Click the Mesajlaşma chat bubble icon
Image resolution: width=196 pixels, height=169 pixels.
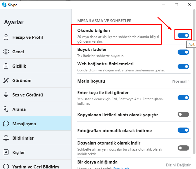tap(6, 124)
